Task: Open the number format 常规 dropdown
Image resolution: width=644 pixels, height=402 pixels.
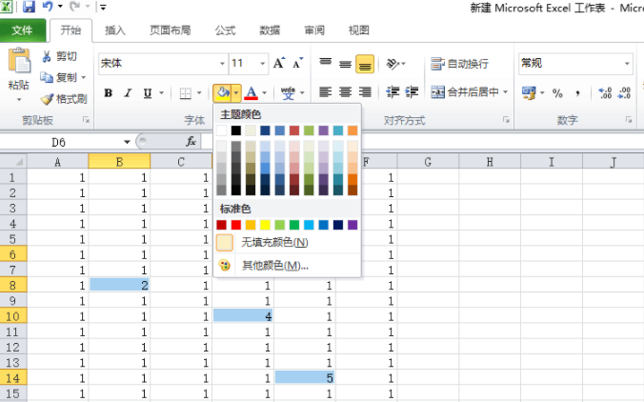Action: click(628, 64)
